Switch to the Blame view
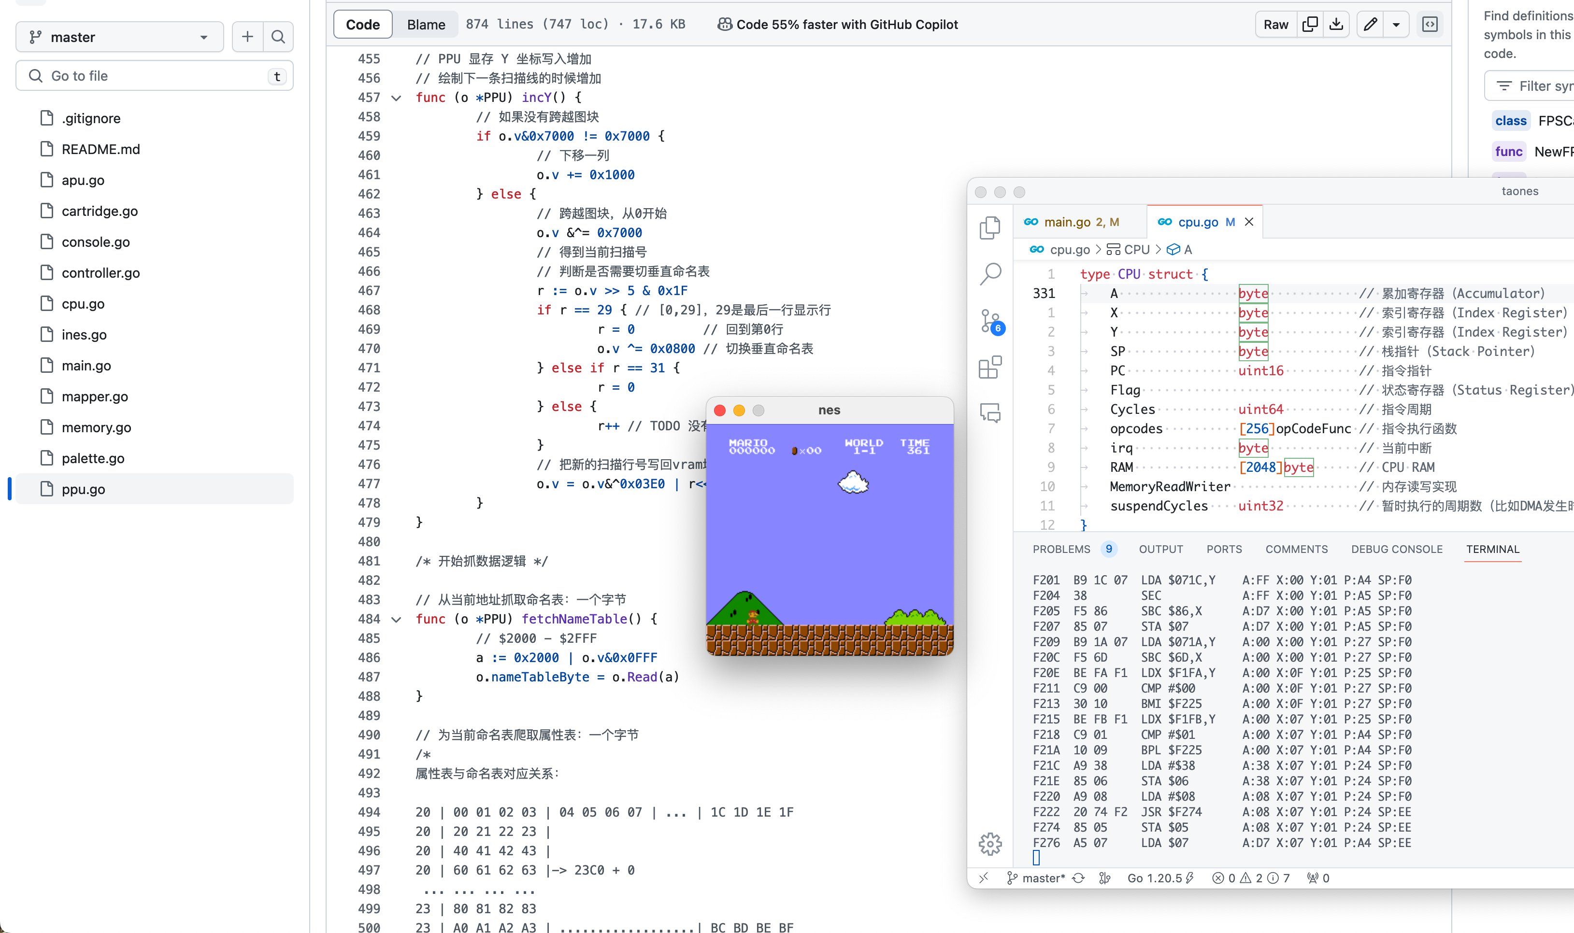 click(x=426, y=25)
